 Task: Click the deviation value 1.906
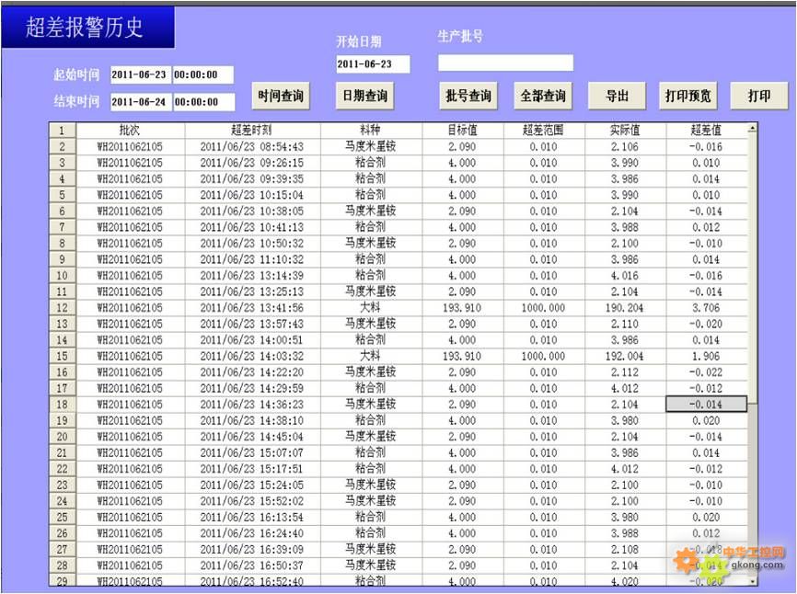(706, 357)
